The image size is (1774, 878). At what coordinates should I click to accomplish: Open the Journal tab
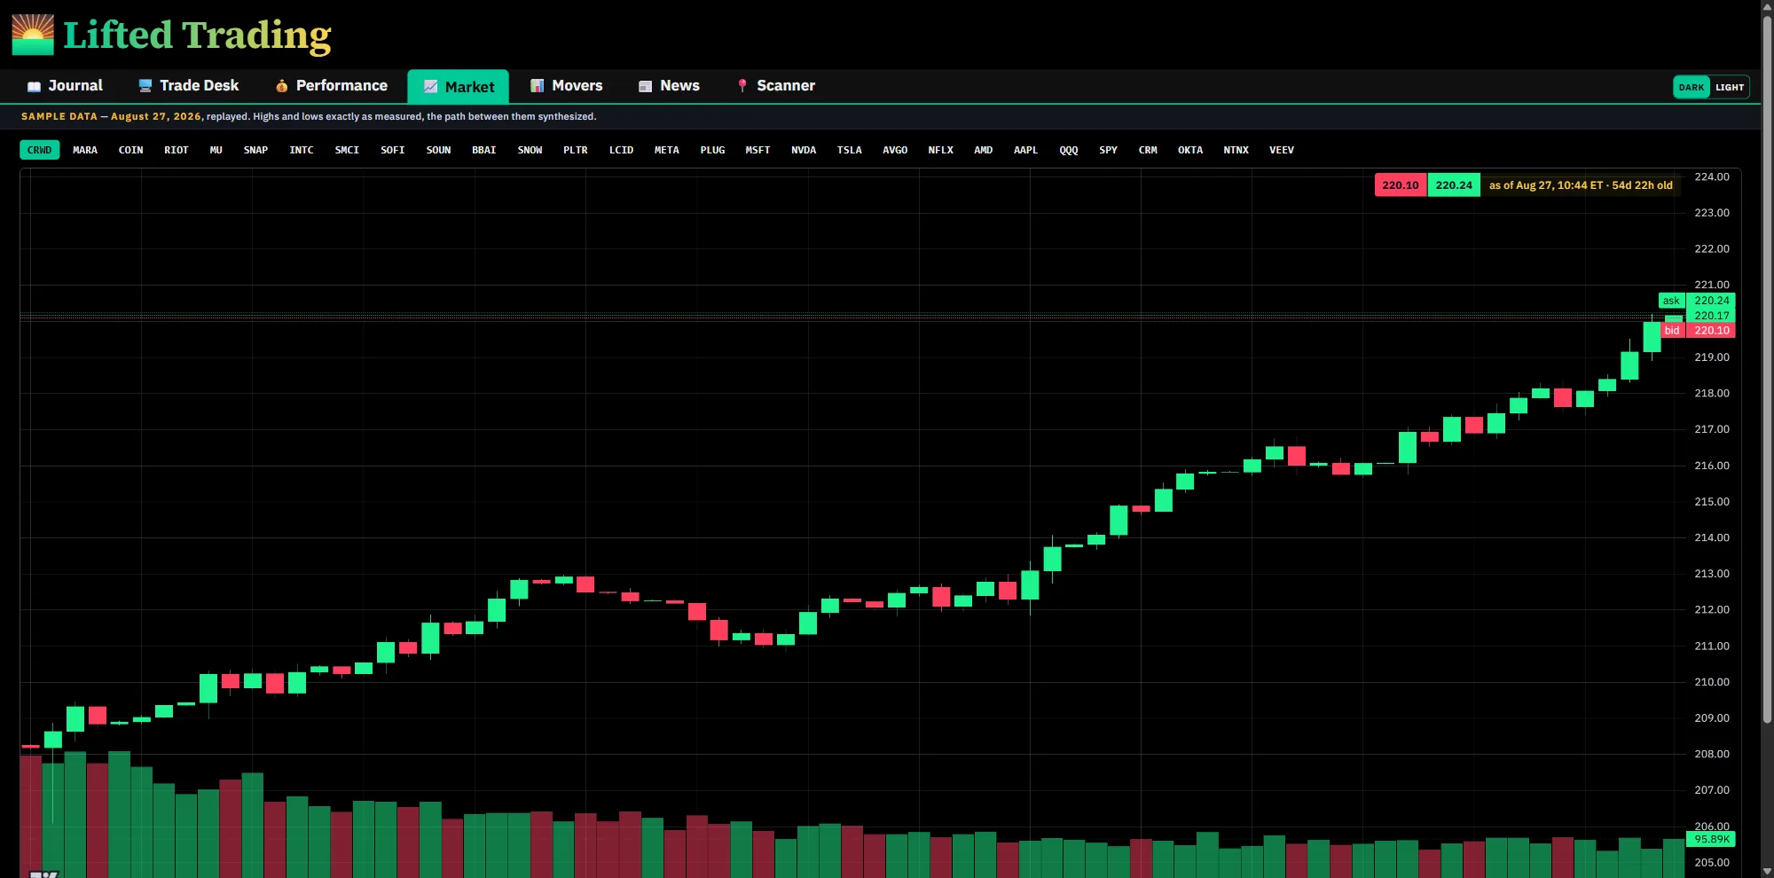[65, 86]
